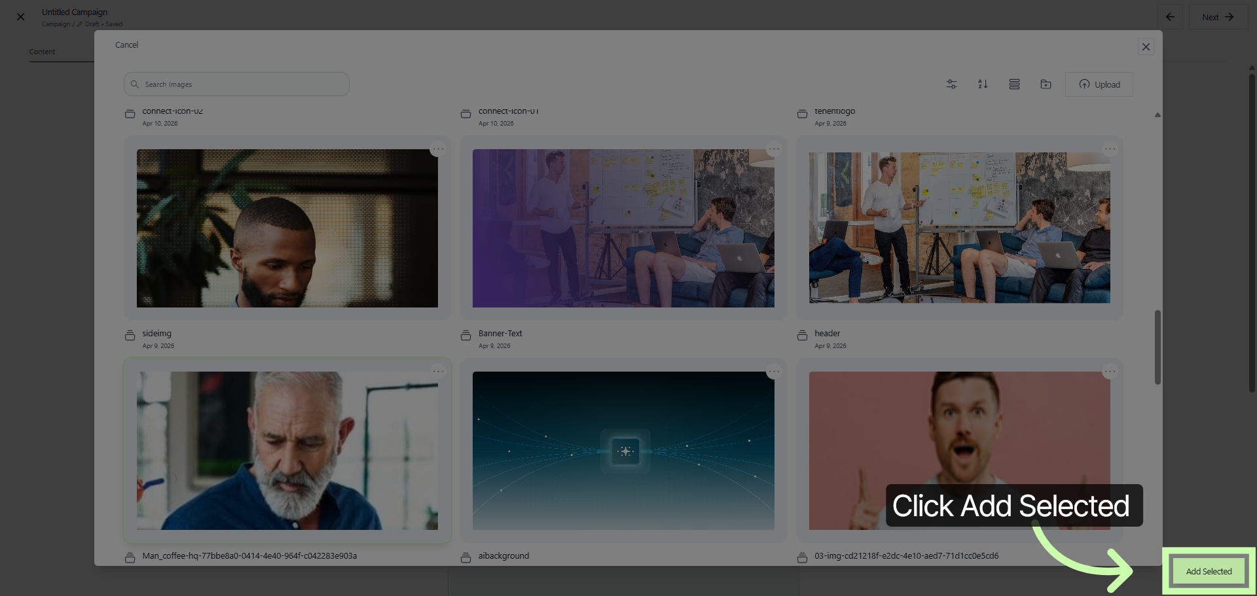Click the header file name
This screenshot has height=596, width=1257.
(x=828, y=334)
